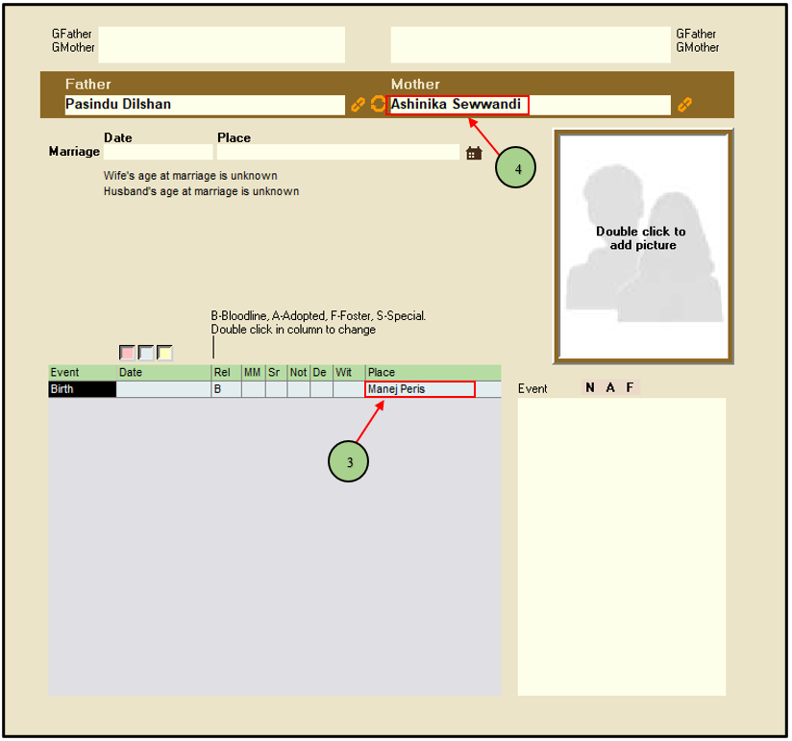
Task: Click the F button beside the Event label
Action: click(x=631, y=388)
